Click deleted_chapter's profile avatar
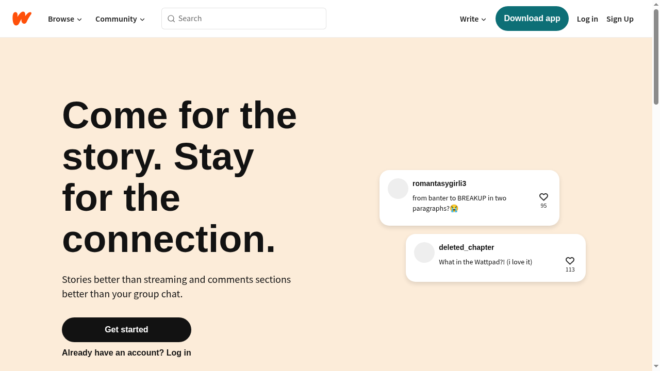Image resolution: width=660 pixels, height=371 pixels. (424, 252)
